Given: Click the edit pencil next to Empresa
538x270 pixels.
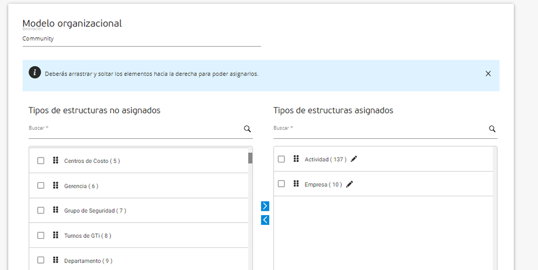Looking at the screenshot, I should pos(350,184).
